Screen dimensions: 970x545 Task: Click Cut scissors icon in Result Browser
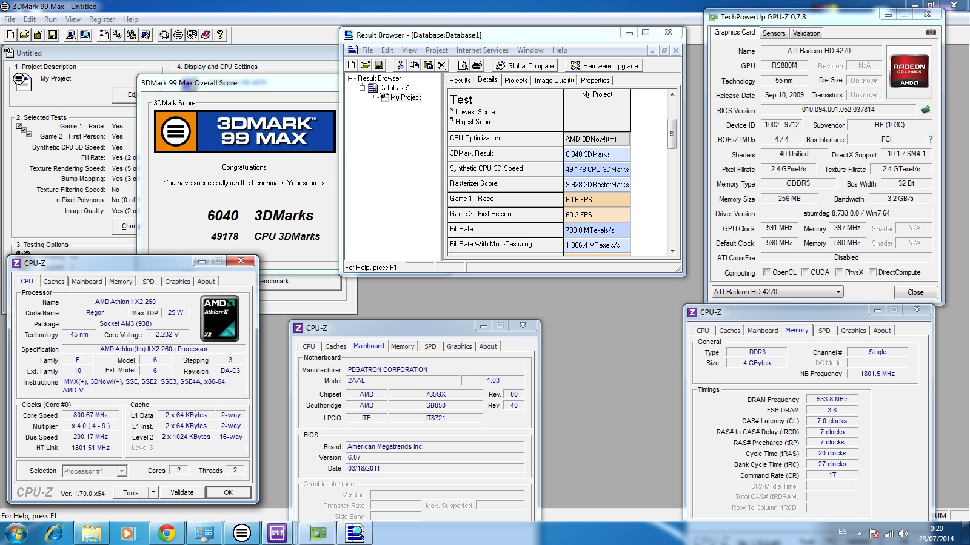pos(400,65)
